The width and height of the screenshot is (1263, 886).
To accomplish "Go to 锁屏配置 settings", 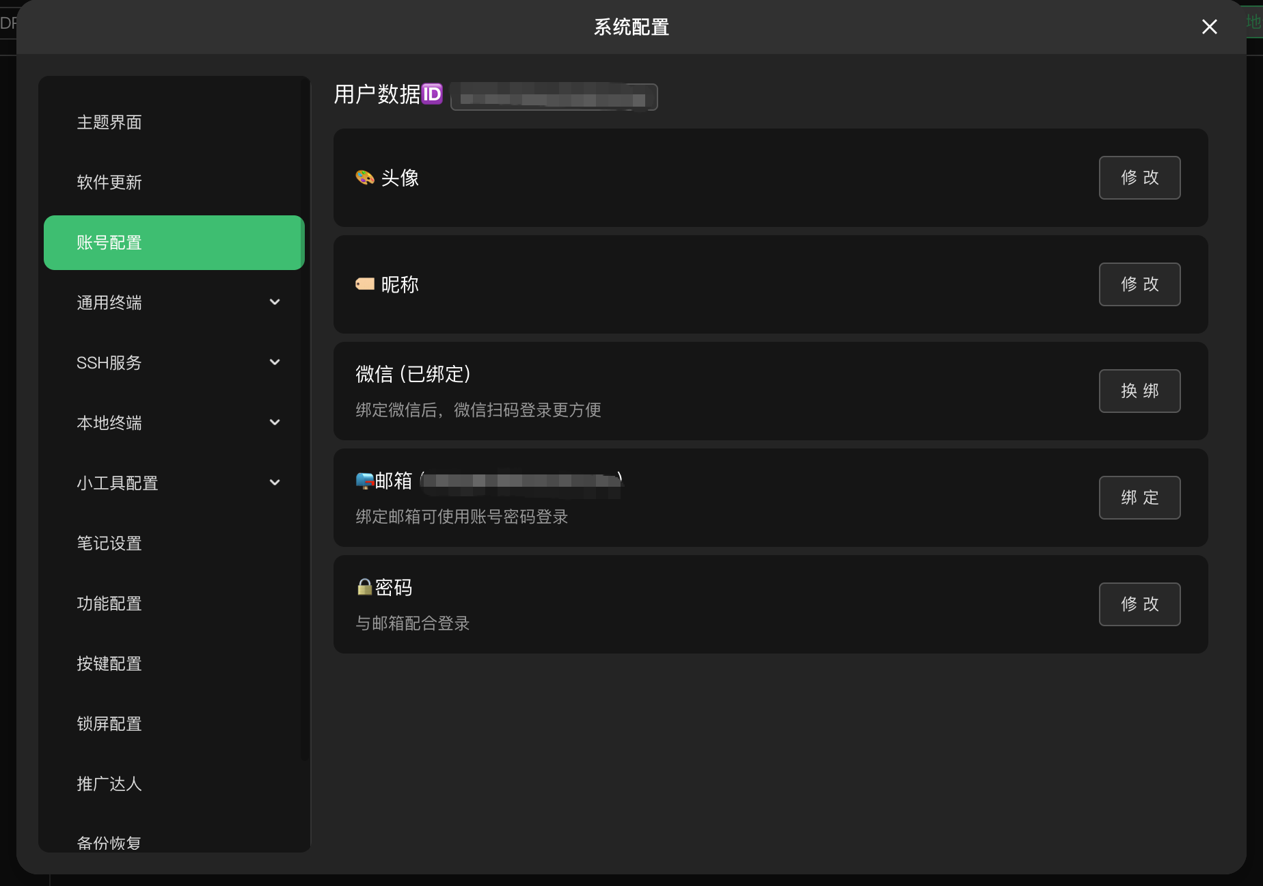I will pos(109,724).
